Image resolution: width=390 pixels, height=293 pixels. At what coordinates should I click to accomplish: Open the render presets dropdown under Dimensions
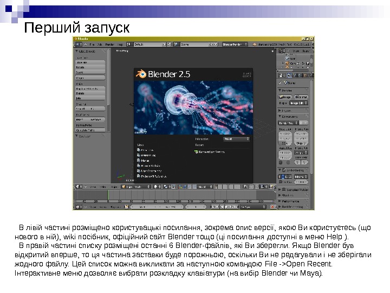pos(288,123)
